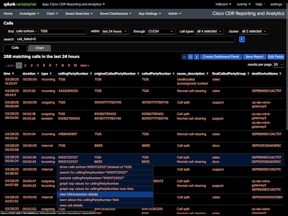Choose 'graph top values for callingPartyNumber over time'
288x216 pixels.
coord(105,189)
